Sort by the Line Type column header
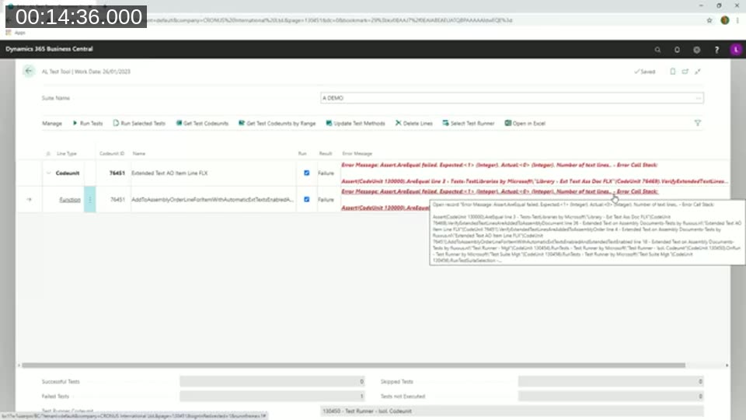This screenshot has height=420, width=746. pyautogui.click(x=67, y=154)
